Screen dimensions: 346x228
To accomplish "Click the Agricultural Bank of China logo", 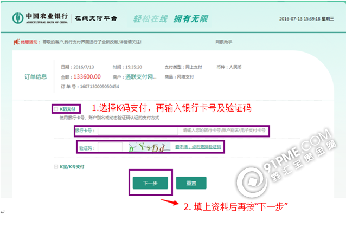I will 40,18.
